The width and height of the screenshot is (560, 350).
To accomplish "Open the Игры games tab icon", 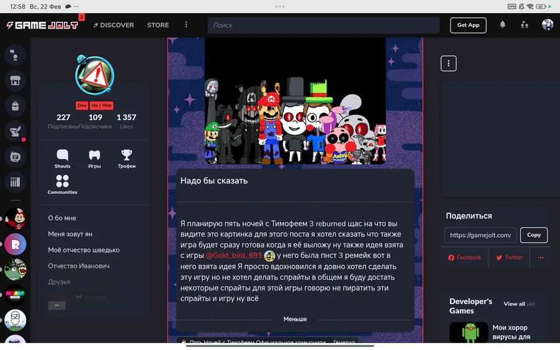I will pyautogui.click(x=95, y=159).
